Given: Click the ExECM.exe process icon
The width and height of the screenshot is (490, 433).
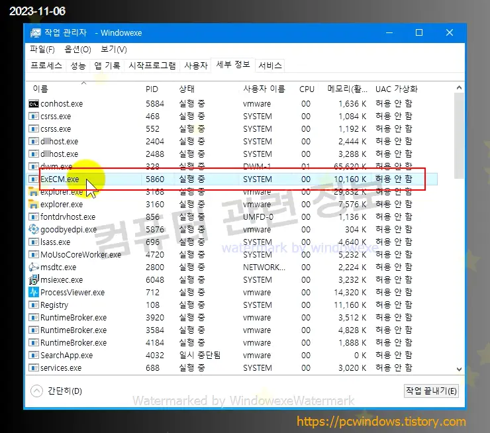Looking at the screenshot, I should coord(33,179).
